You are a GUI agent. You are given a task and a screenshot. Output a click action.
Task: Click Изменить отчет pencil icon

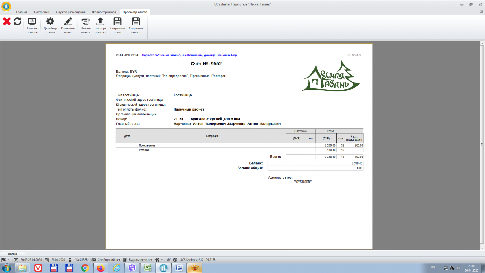pyautogui.click(x=68, y=25)
